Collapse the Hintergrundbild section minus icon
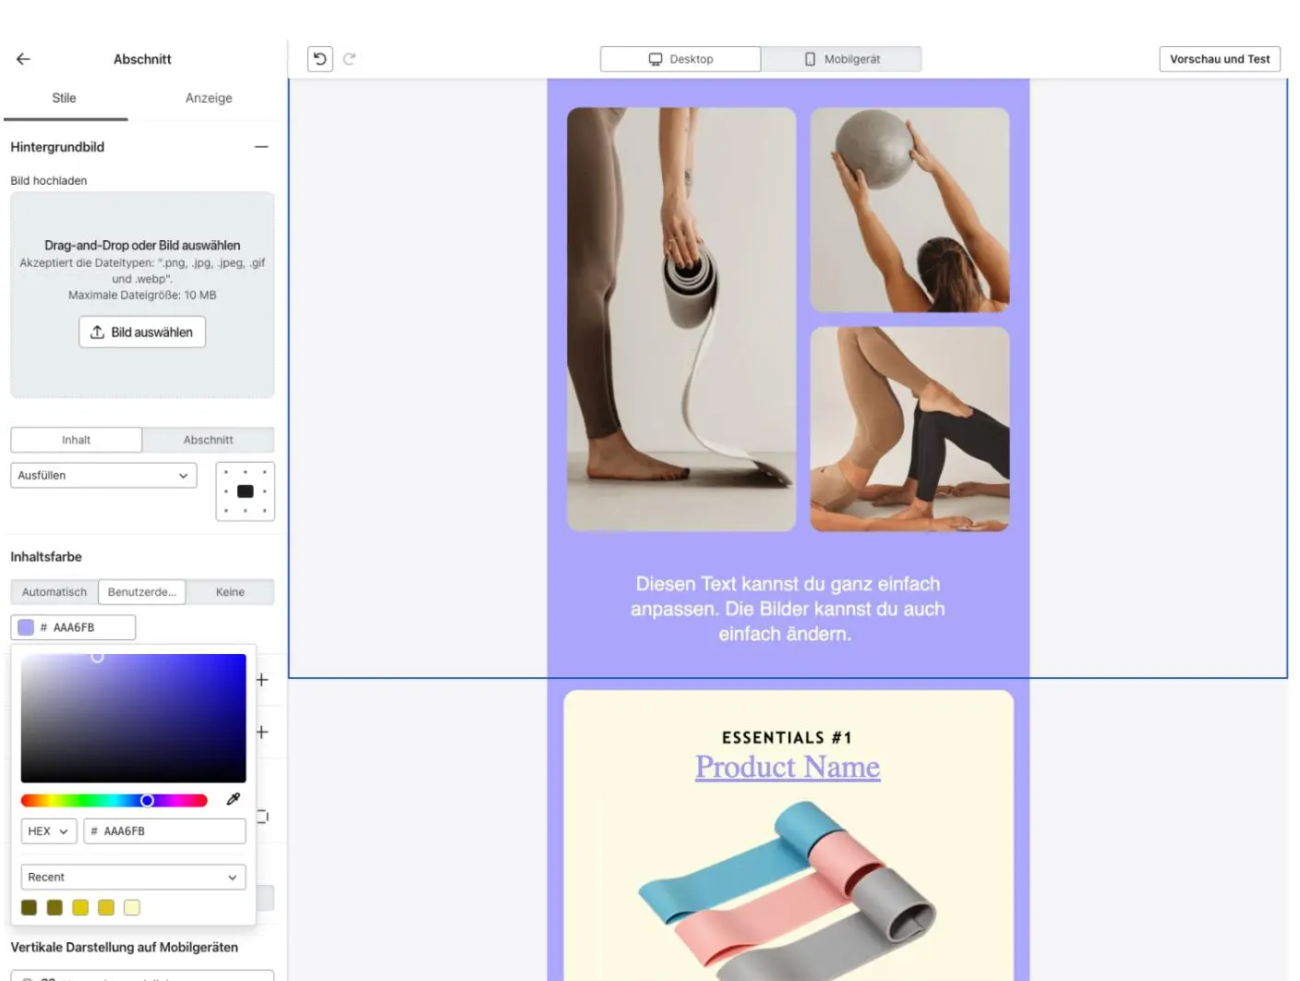Screen dimensions: 1300x981 pos(261,147)
